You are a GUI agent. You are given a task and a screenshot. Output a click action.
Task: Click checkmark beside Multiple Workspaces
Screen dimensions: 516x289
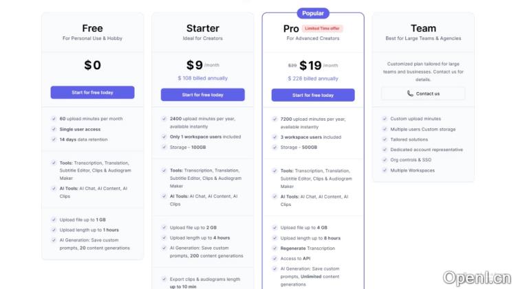coord(384,170)
